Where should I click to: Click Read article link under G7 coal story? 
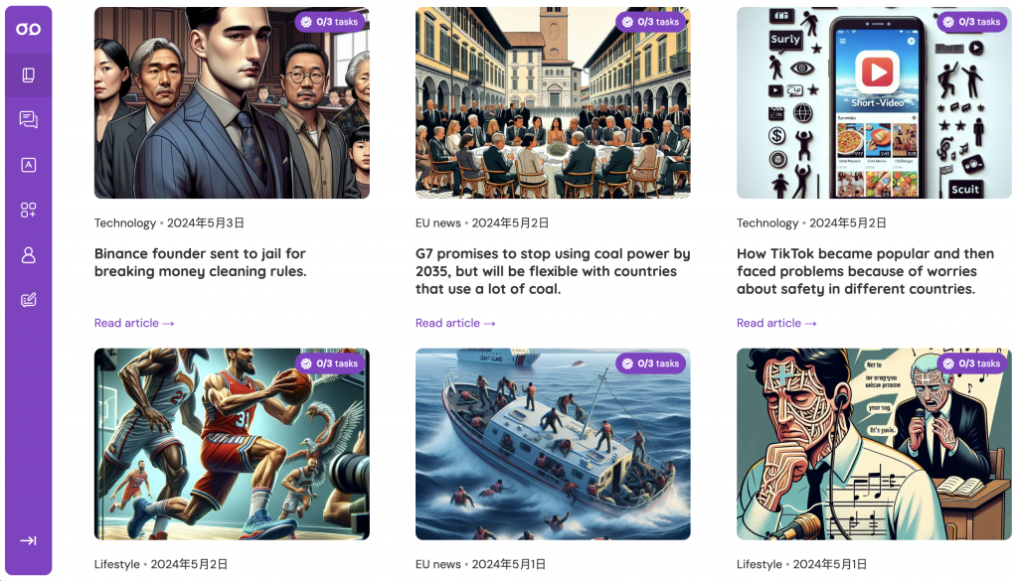[x=455, y=323]
